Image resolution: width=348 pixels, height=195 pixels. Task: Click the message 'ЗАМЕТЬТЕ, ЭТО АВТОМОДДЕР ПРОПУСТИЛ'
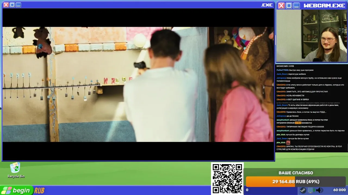pyautogui.click(x=307, y=92)
